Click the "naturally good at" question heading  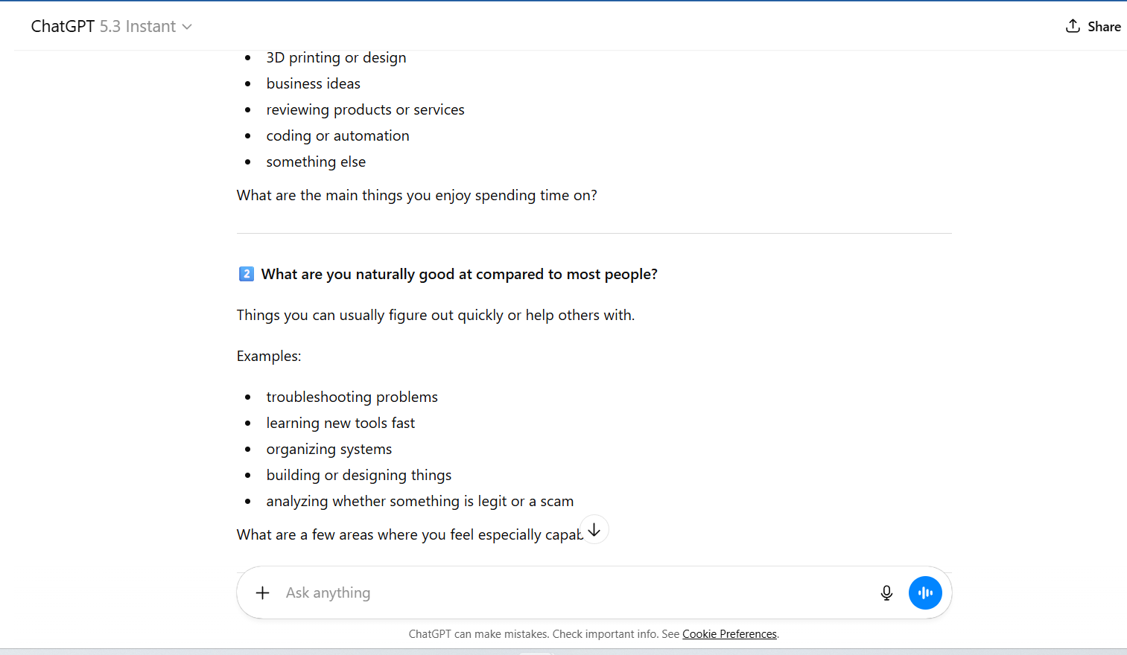tap(459, 274)
